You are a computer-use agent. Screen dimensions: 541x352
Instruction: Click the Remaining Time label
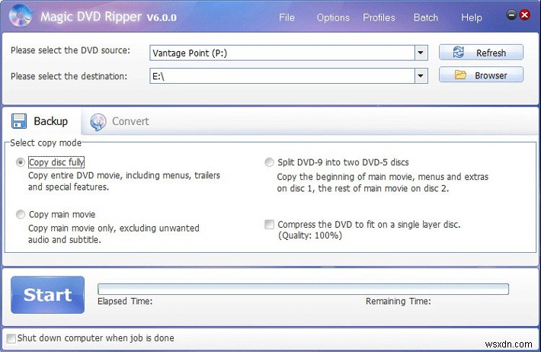pyautogui.click(x=399, y=301)
